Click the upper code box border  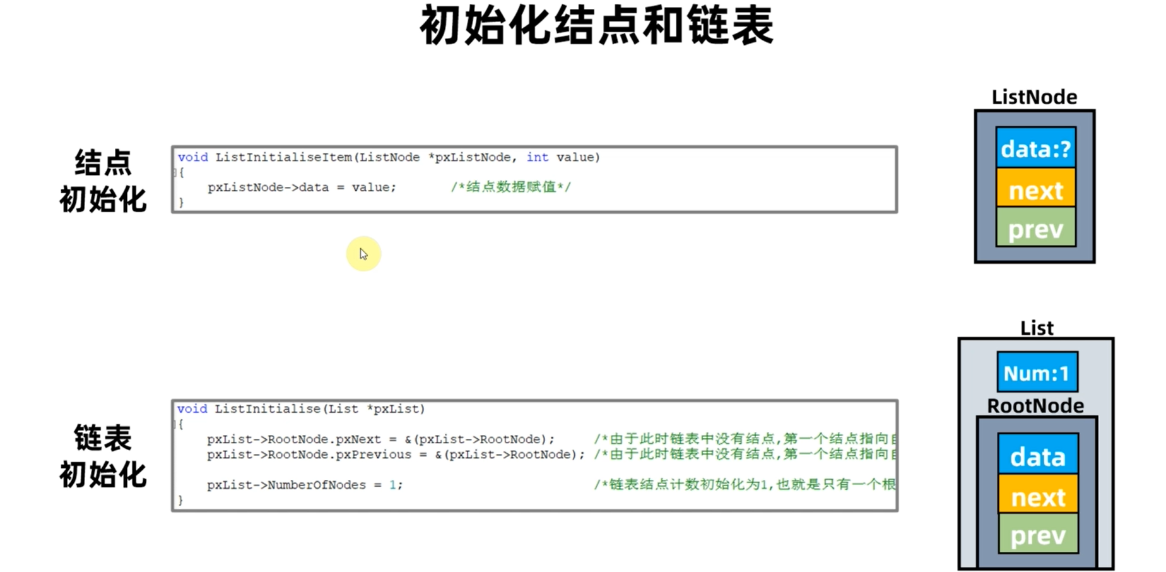[535, 146]
